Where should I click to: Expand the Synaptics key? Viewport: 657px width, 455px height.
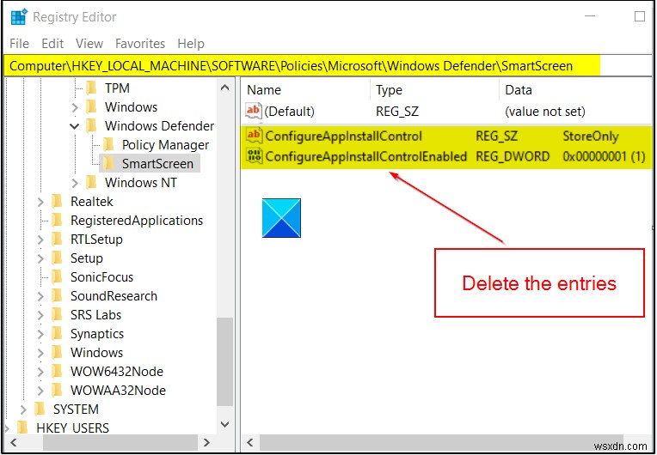pos(40,334)
